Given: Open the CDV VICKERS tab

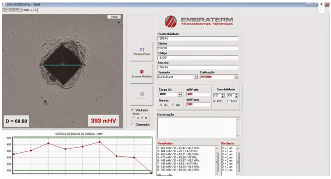Looking at the screenshot, I should (x=11, y=10).
